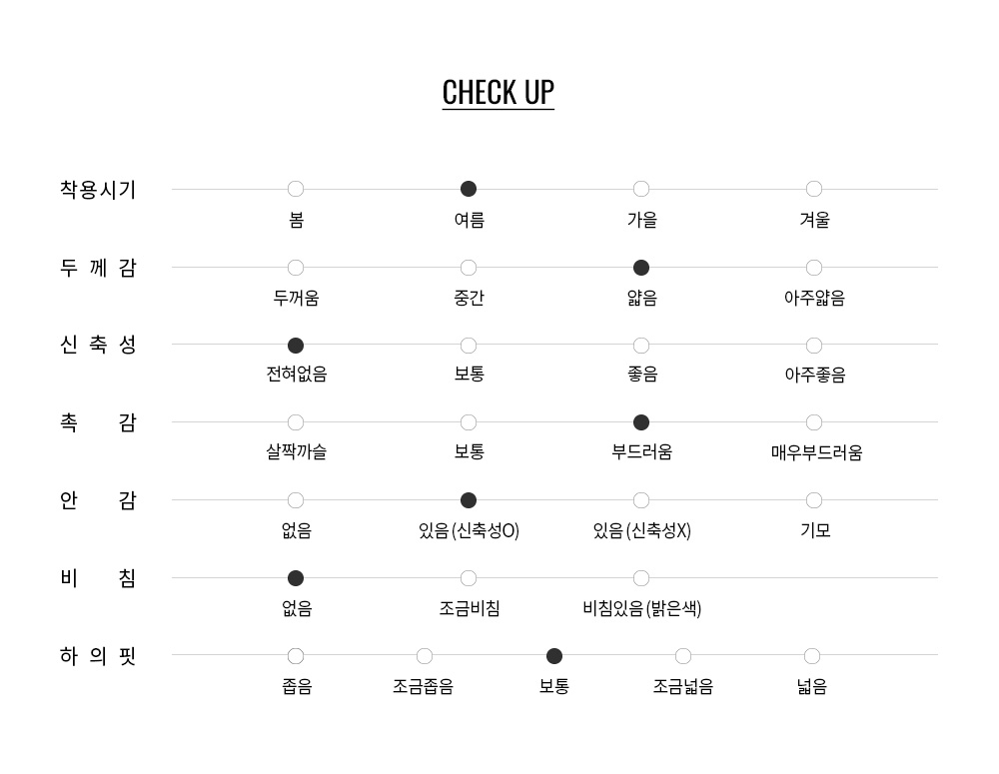This screenshot has width=999, height=774.
Task: Click the filled 전혀없음 elasticity radio
Action: 296,346
